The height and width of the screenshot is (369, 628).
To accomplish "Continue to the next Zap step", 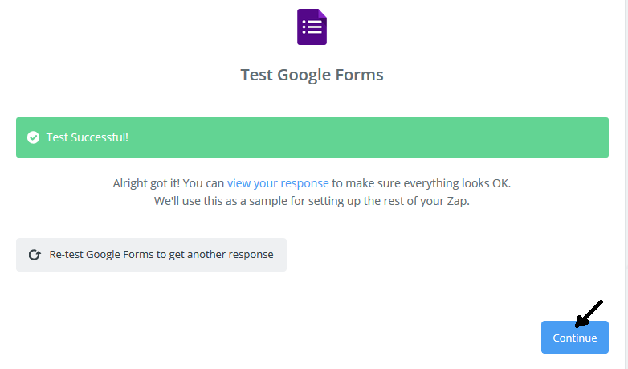I will coord(575,338).
